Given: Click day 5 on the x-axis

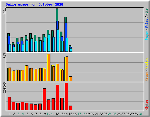Looking at the screenshot, I should pos(27,114).
